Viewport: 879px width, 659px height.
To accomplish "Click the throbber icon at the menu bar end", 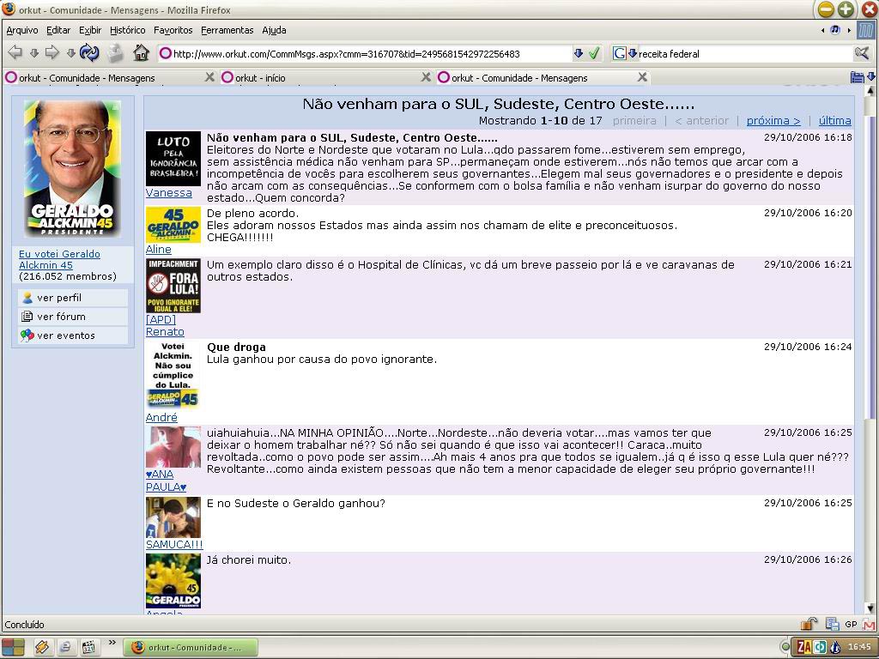I will 867,30.
